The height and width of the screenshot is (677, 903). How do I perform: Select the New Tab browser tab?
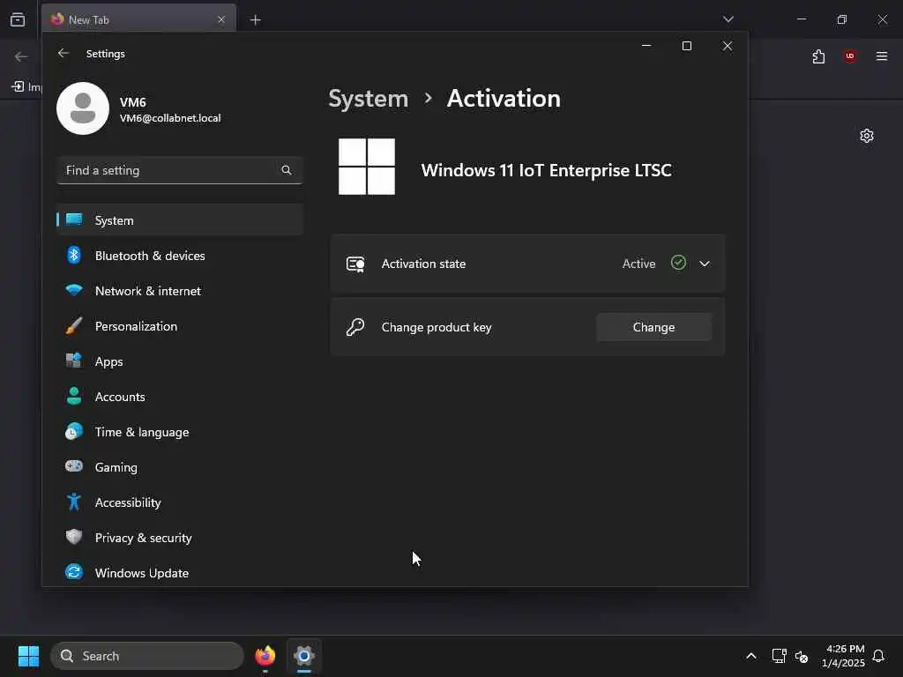tap(138, 19)
